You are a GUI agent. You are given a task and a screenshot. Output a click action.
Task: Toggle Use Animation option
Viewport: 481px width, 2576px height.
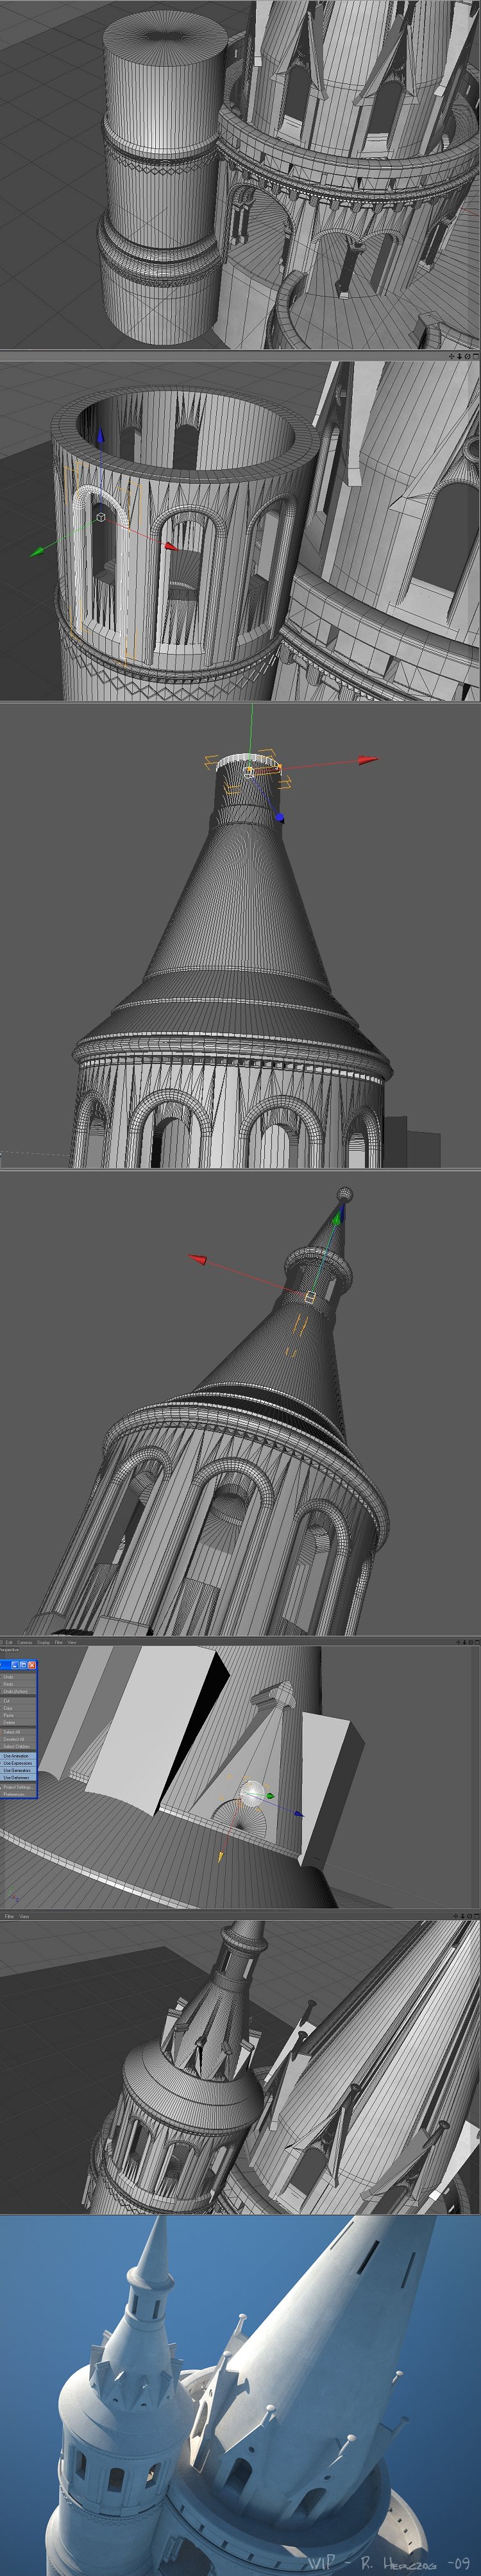click(x=17, y=1755)
